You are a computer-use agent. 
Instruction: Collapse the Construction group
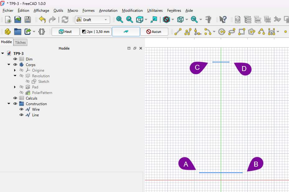9,104
